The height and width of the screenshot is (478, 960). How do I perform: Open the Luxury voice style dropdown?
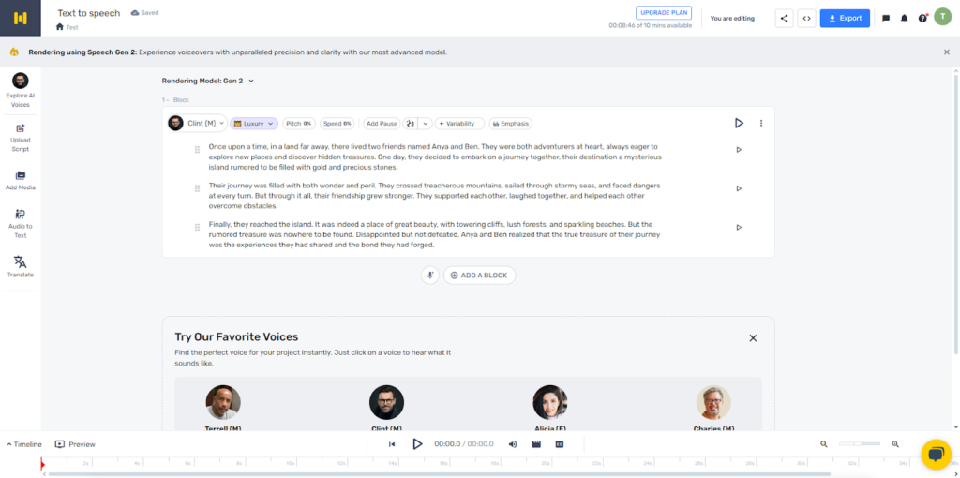tap(253, 124)
